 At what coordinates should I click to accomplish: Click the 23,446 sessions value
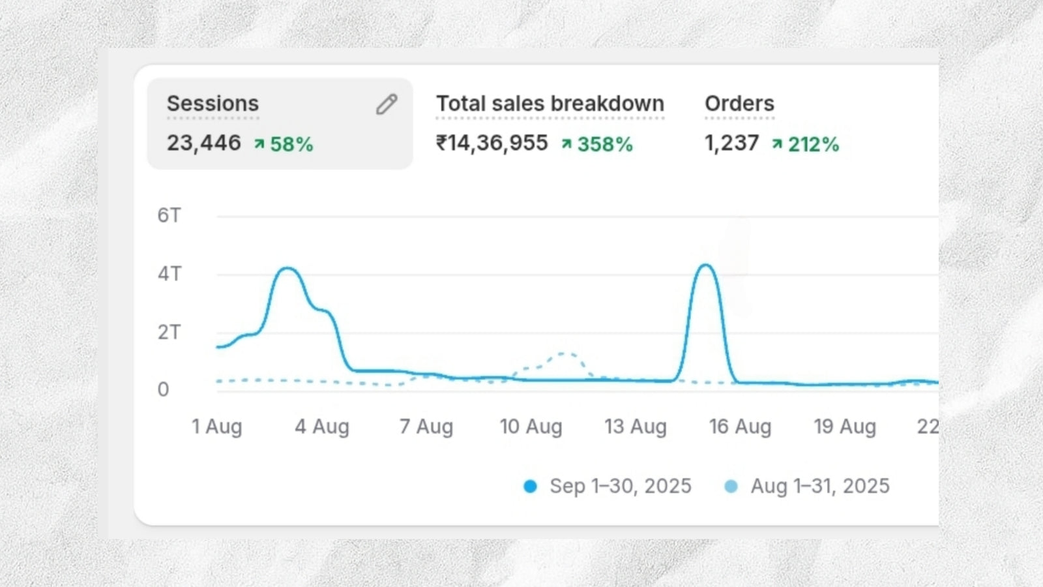203,143
